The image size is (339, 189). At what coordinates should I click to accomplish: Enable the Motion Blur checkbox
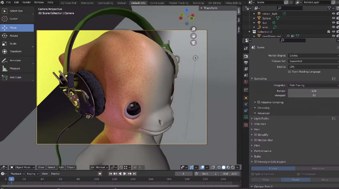pos(255,140)
